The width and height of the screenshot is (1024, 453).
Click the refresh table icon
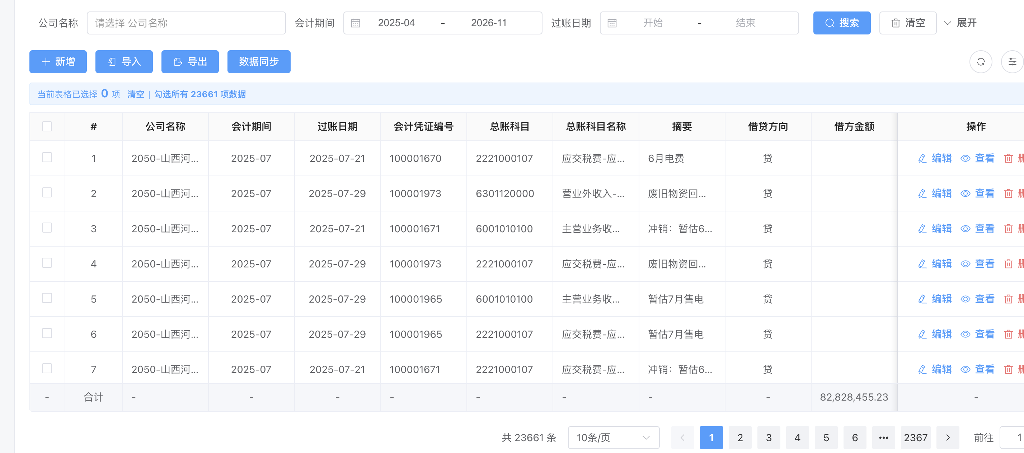tap(980, 62)
